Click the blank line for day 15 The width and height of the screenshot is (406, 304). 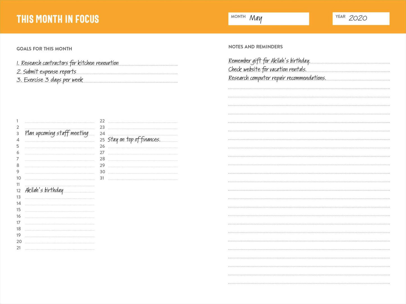click(x=60, y=210)
